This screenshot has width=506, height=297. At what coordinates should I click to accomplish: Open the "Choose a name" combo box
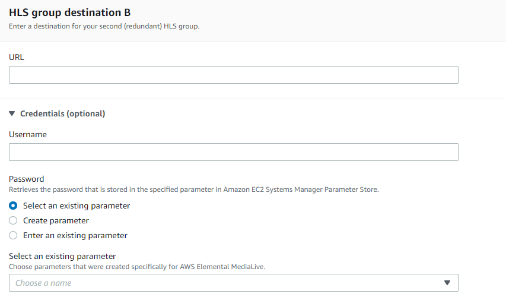coord(225,283)
